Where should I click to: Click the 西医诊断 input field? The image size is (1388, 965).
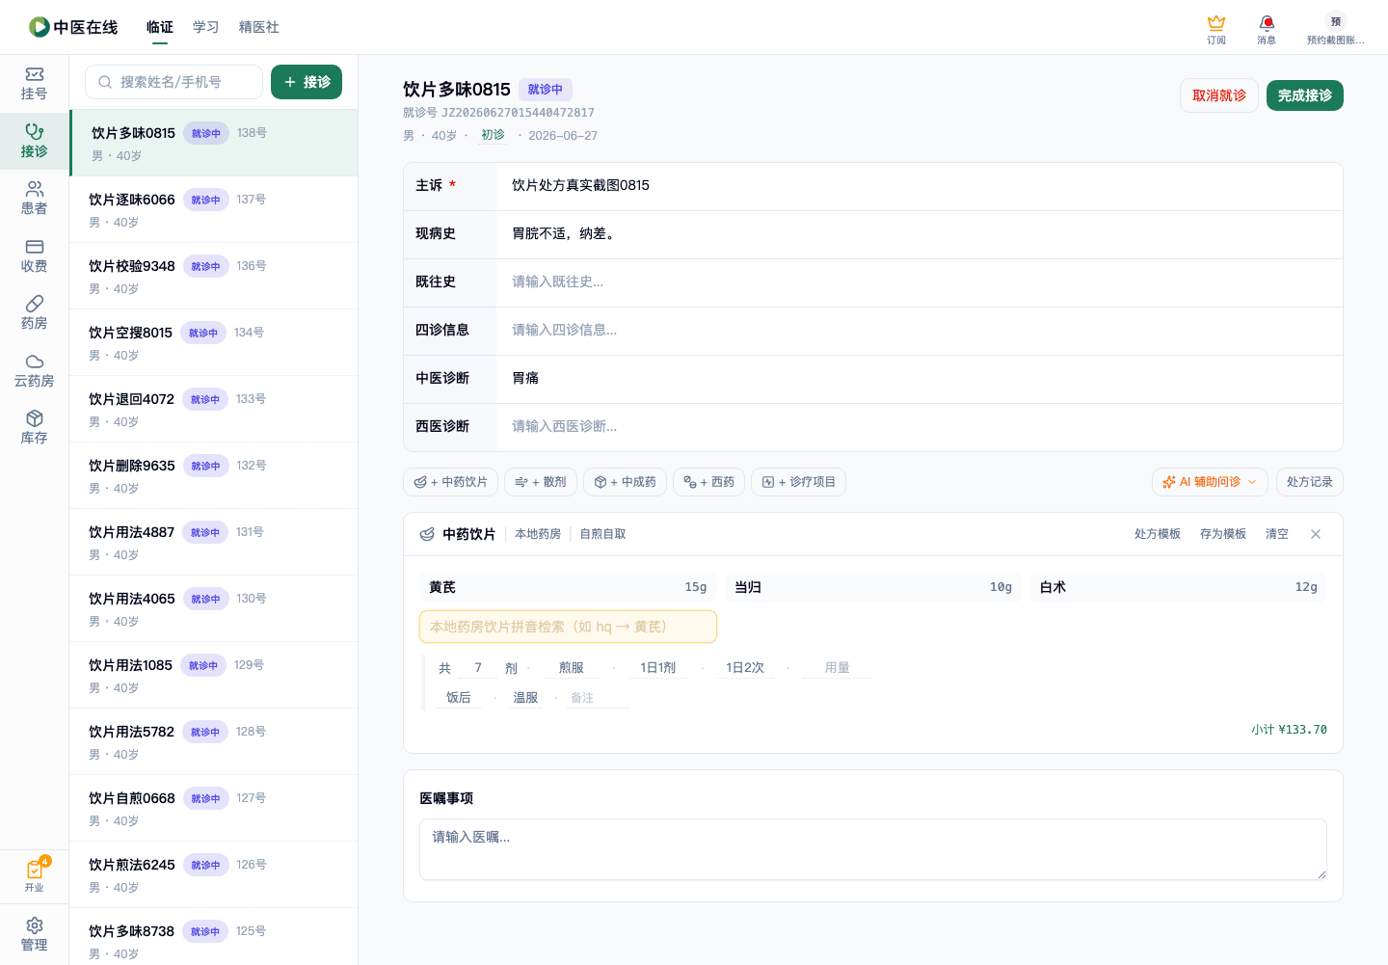(x=919, y=427)
